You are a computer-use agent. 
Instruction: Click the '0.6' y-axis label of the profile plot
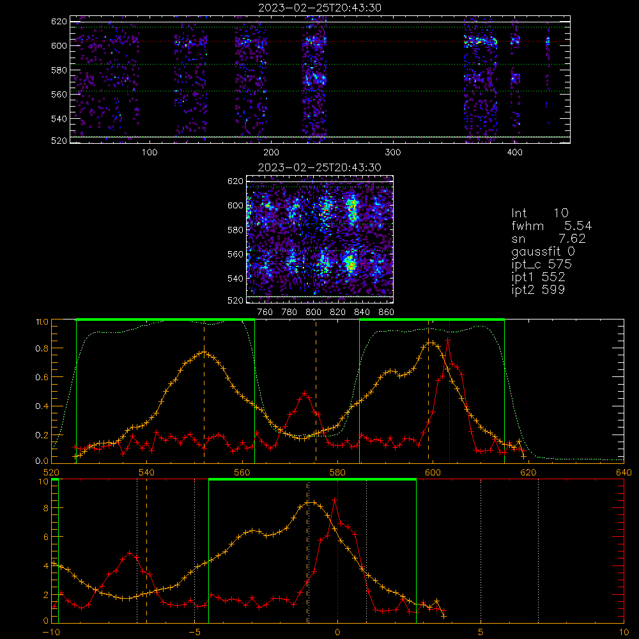[42, 378]
